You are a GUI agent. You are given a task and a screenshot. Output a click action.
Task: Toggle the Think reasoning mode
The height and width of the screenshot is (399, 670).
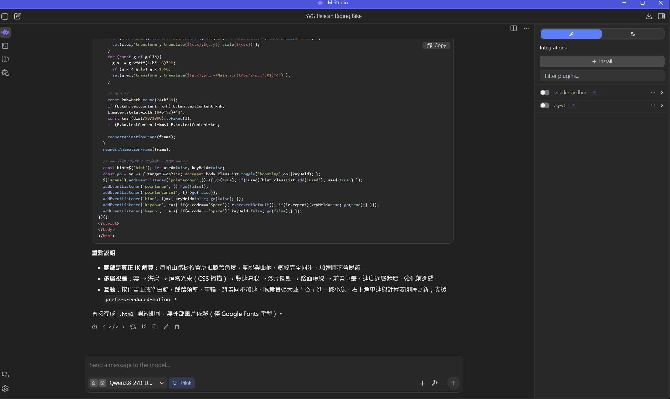coord(182,383)
